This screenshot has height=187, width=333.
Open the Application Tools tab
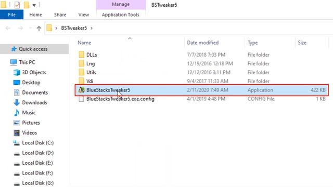(121, 15)
